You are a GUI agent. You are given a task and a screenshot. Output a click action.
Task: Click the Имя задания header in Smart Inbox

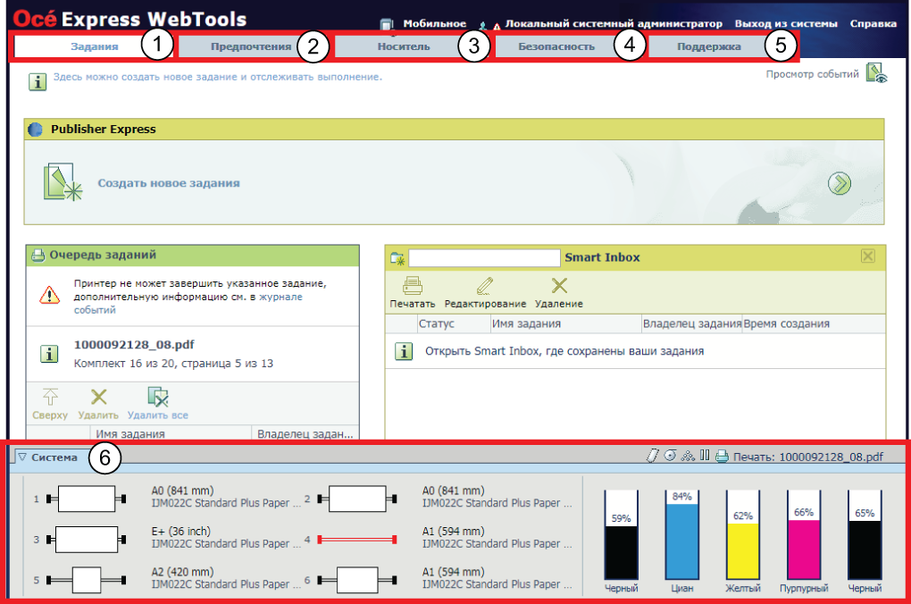pos(526,323)
